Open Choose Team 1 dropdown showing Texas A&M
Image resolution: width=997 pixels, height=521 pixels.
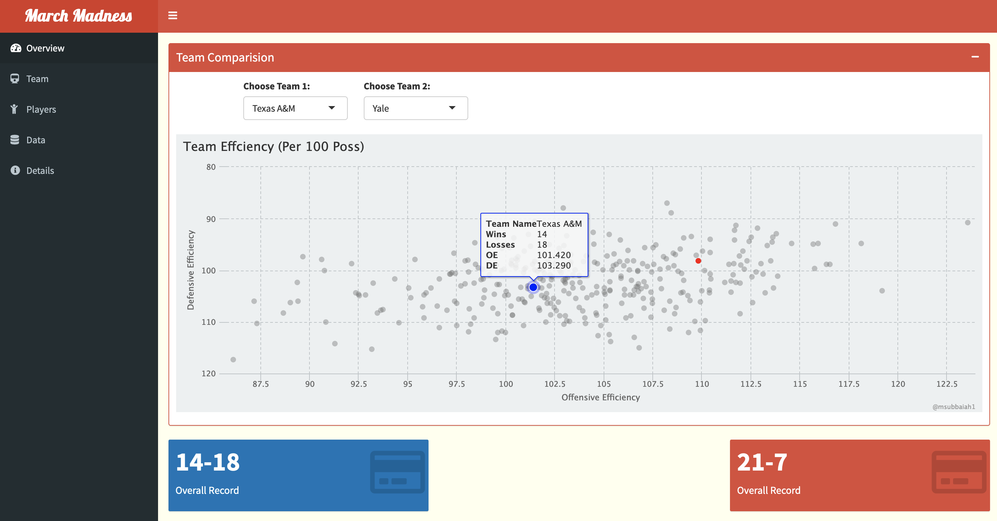point(295,108)
